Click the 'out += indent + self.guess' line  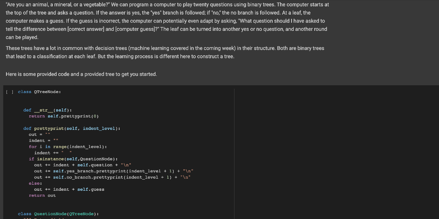coord(69,189)
